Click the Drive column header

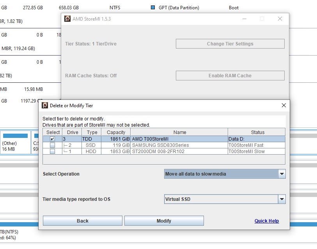[x=73, y=132]
